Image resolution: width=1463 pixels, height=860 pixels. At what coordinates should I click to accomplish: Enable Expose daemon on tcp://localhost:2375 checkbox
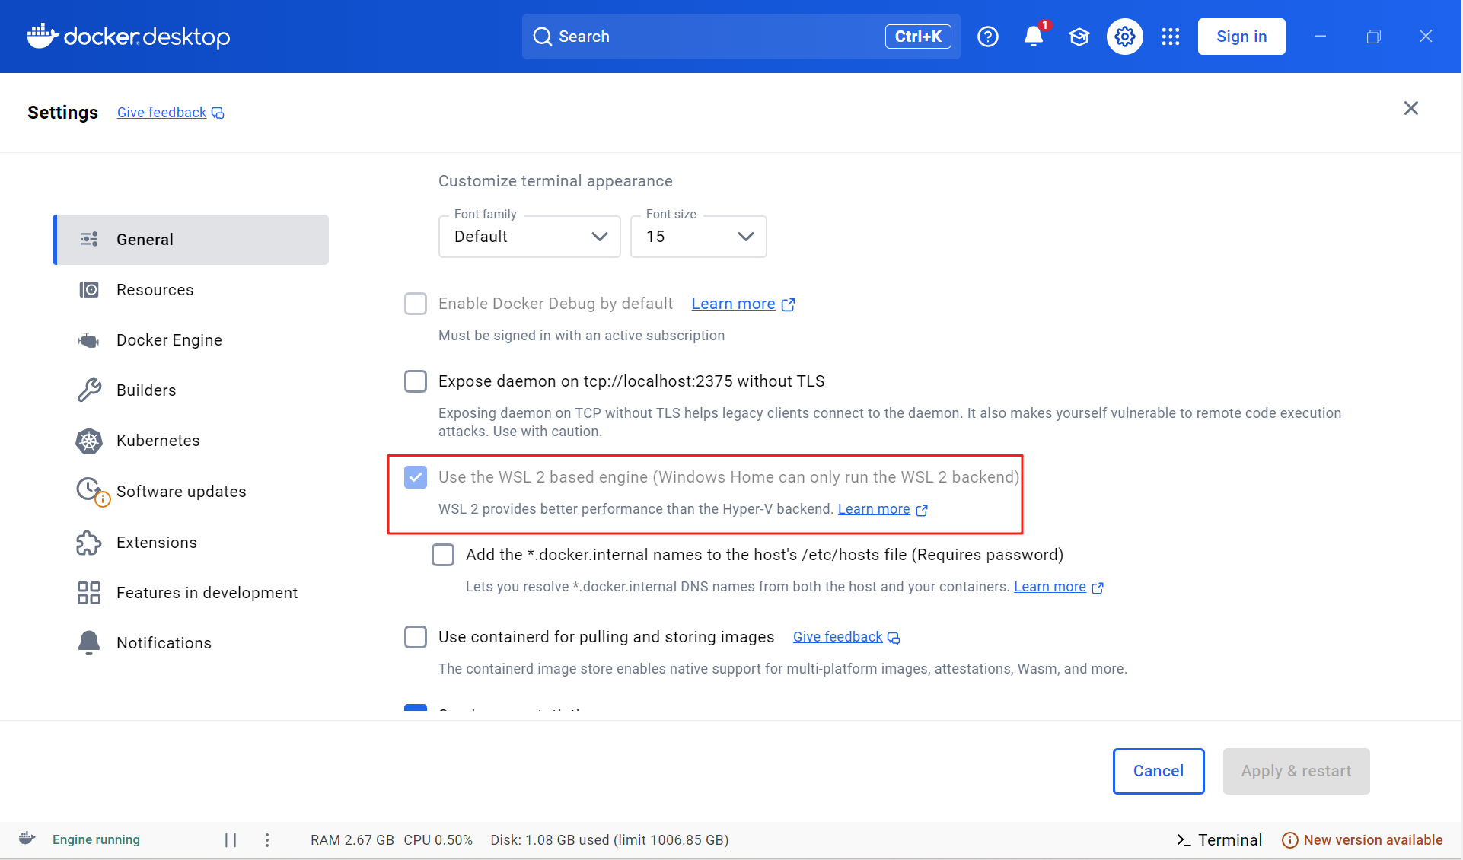pos(416,381)
